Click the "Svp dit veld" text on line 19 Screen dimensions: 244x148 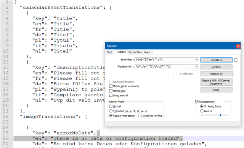(78, 100)
